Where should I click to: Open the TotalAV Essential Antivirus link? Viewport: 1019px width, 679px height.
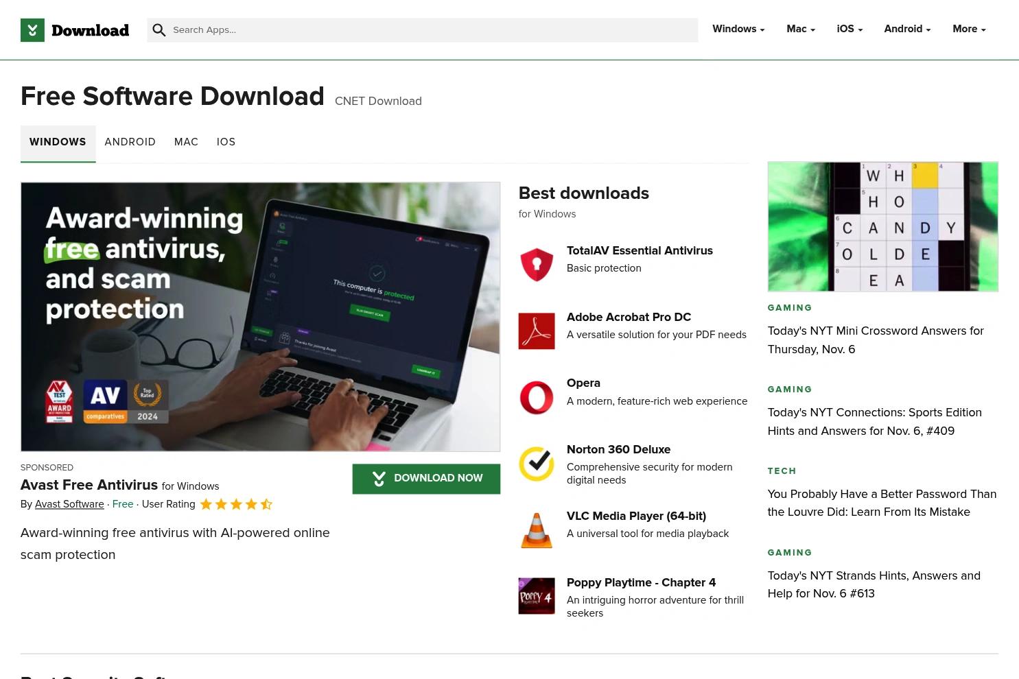point(640,250)
